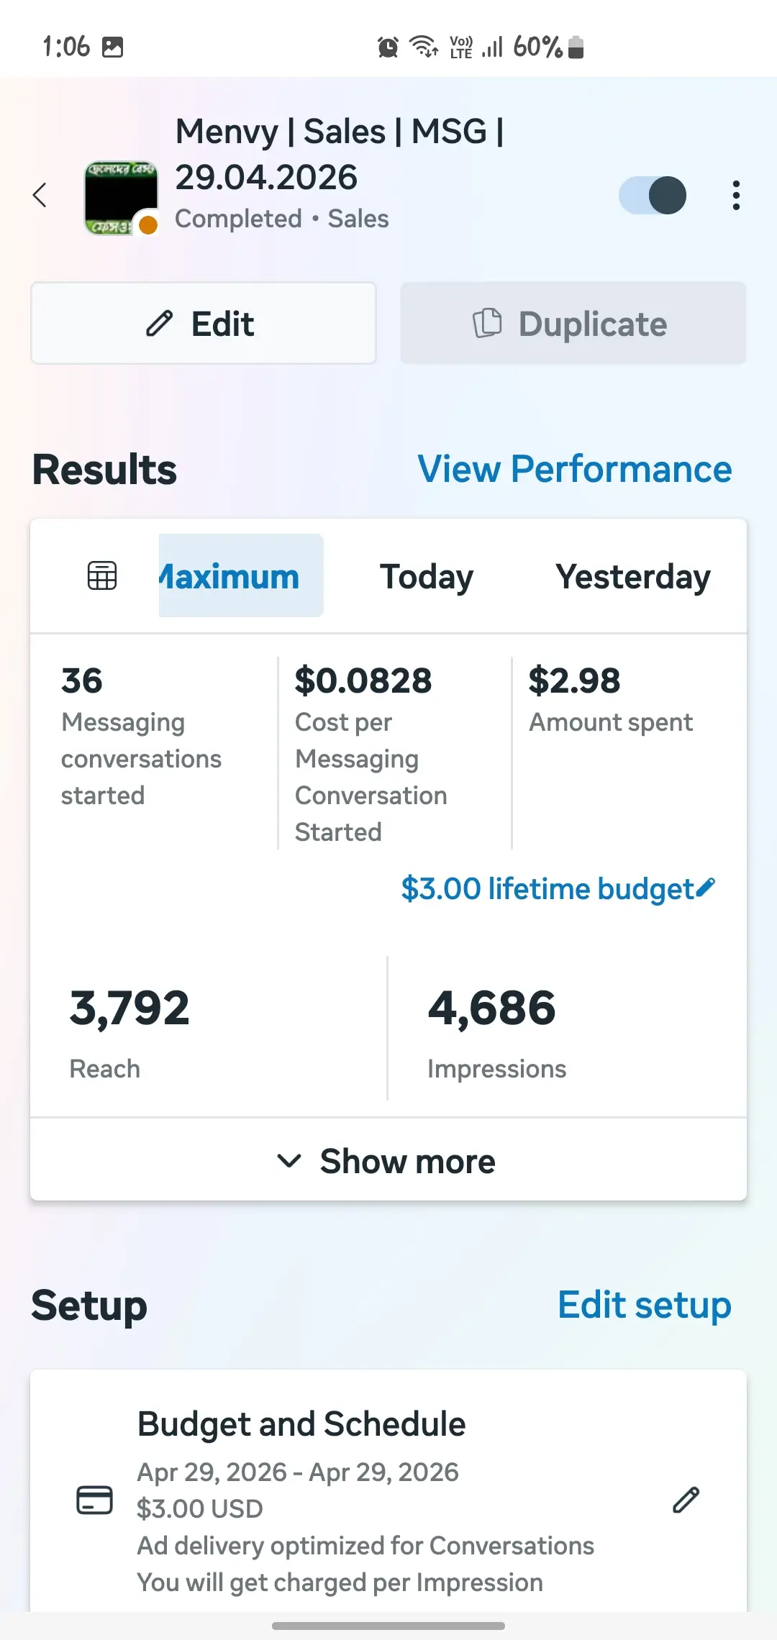Tap the Show more chevron arrow
777x1640 pixels.
289,1161
